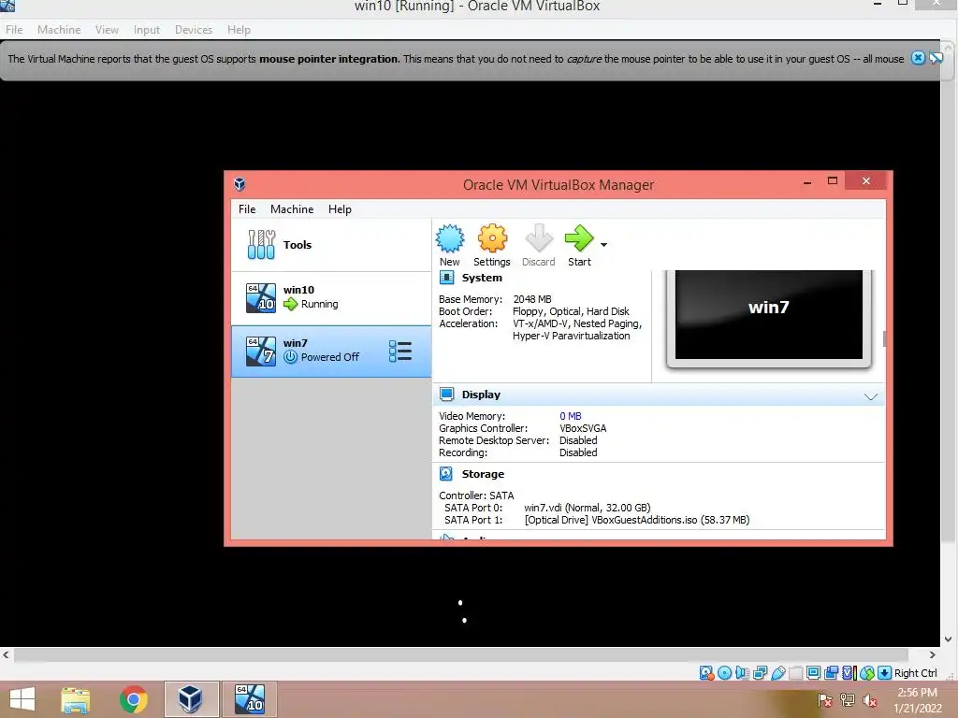Click the audio status bar icon
The image size is (958, 718).
click(x=742, y=673)
